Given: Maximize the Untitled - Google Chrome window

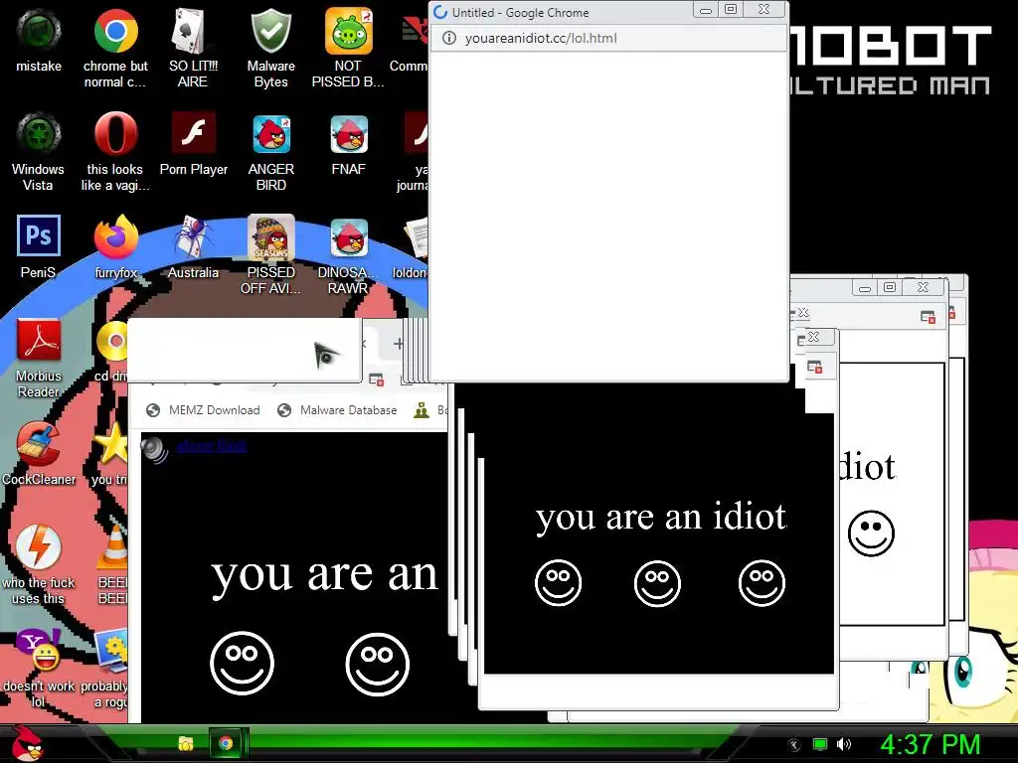Looking at the screenshot, I should click(x=731, y=9).
